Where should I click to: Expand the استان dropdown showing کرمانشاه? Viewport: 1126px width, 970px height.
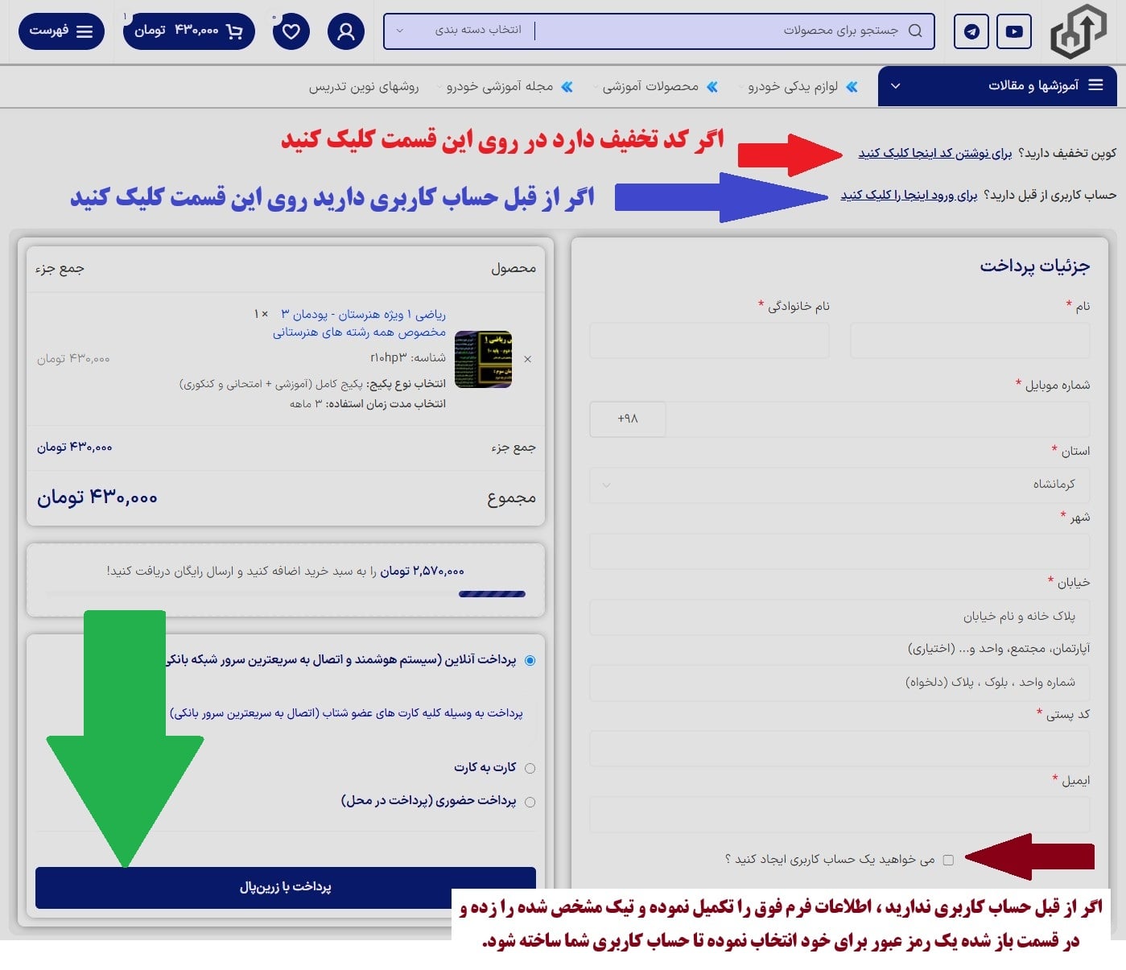coord(839,485)
